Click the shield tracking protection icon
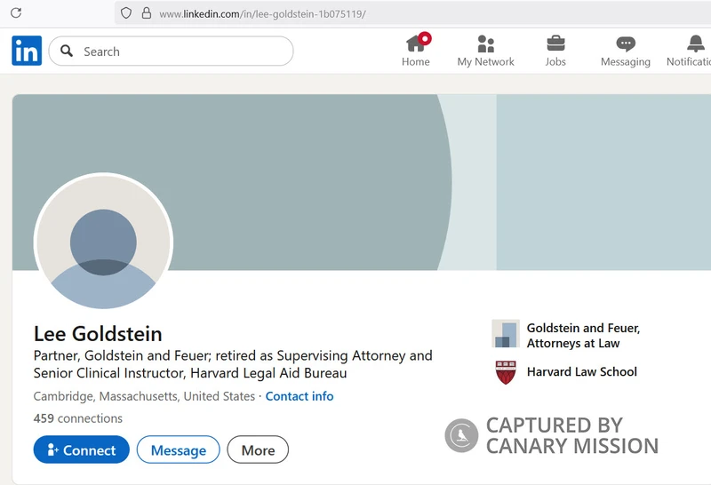711x485 pixels. click(x=126, y=13)
